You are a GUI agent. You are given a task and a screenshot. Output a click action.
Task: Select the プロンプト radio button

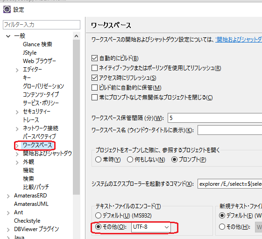[x=174, y=160]
